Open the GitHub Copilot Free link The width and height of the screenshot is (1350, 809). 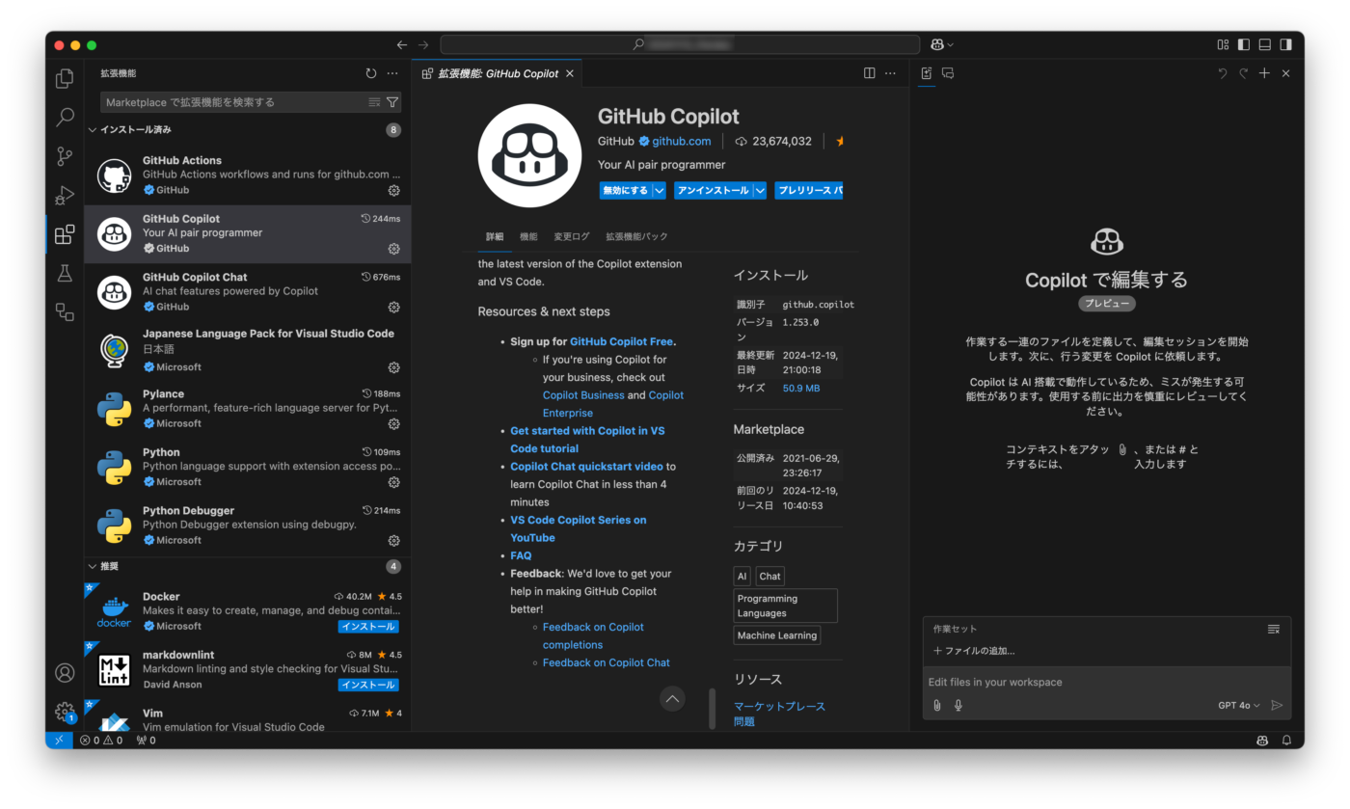click(621, 341)
